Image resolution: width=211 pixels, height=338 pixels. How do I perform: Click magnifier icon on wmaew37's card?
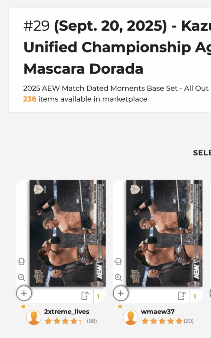(x=118, y=277)
